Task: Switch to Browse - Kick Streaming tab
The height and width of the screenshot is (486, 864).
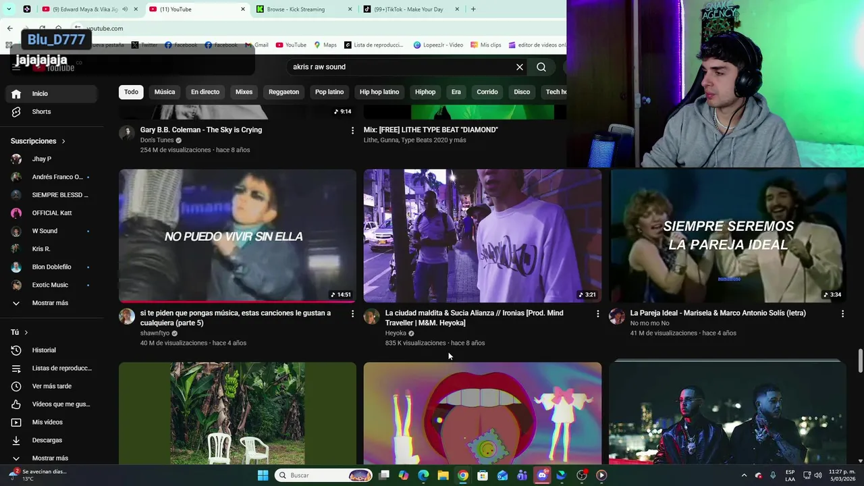Action: tap(302, 9)
